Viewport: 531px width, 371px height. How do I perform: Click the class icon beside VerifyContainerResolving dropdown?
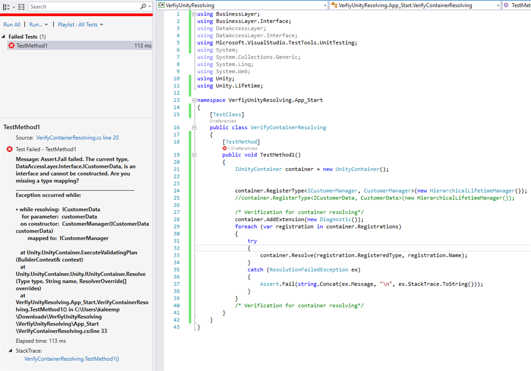[333, 5]
